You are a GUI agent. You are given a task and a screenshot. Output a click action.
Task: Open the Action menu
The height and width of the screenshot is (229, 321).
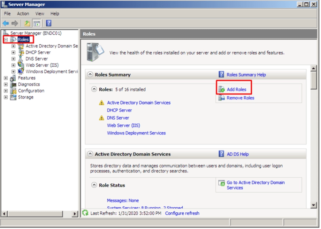click(x=23, y=13)
